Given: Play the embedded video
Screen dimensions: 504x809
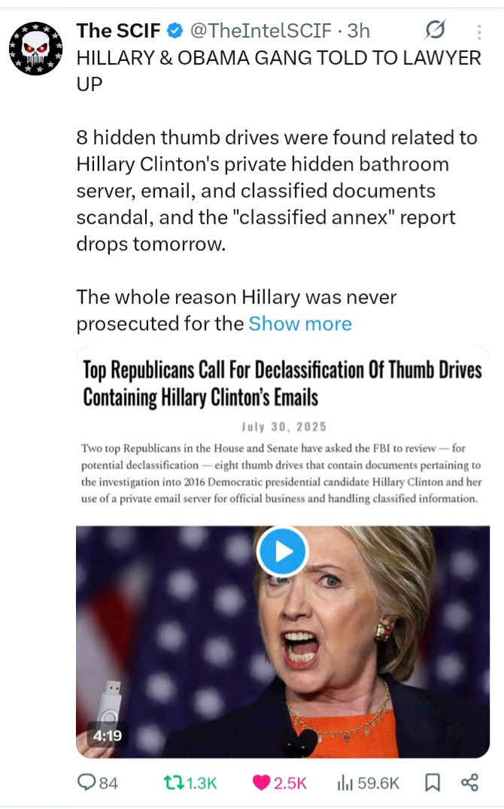Looking at the screenshot, I should (x=283, y=551).
